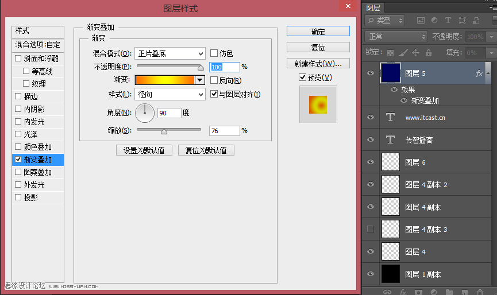Click the lock all padlock icon
This screenshot has height=295, width=497.
(x=429, y=53)
